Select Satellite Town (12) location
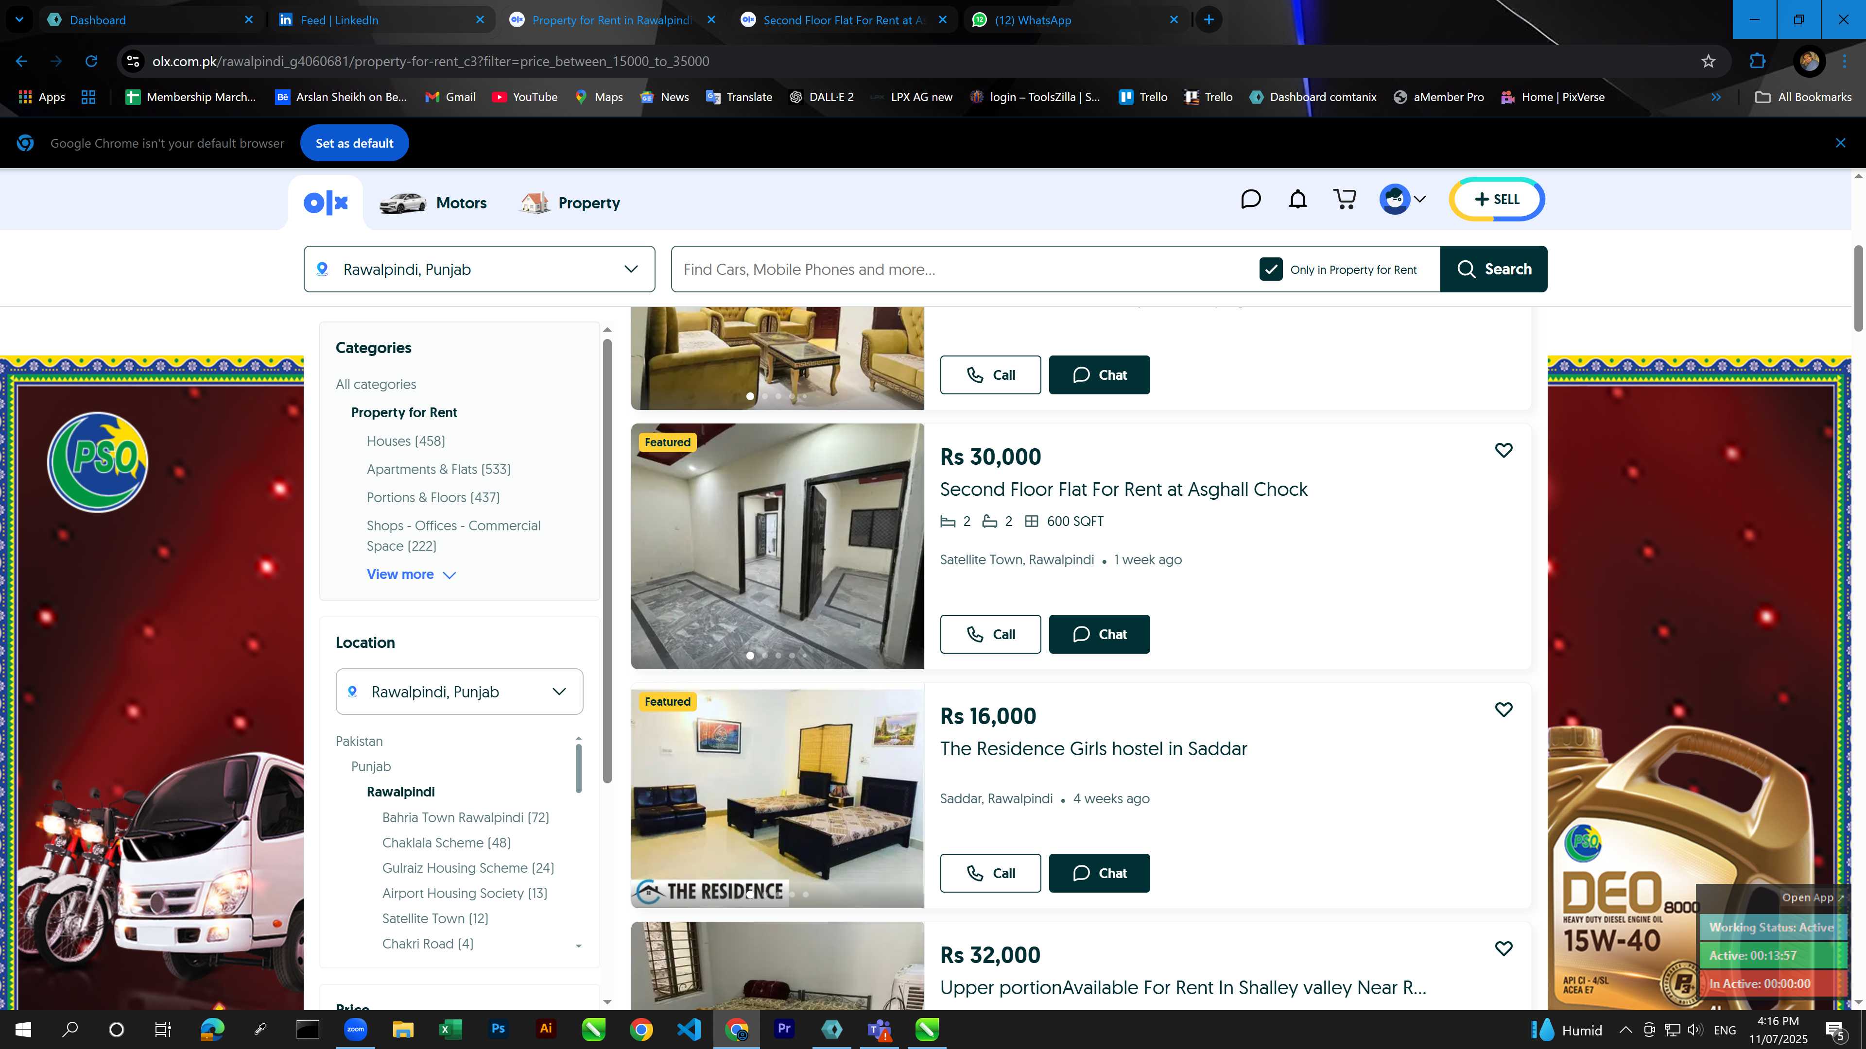Viewport: 1866px width, 1049px height. 434,919
